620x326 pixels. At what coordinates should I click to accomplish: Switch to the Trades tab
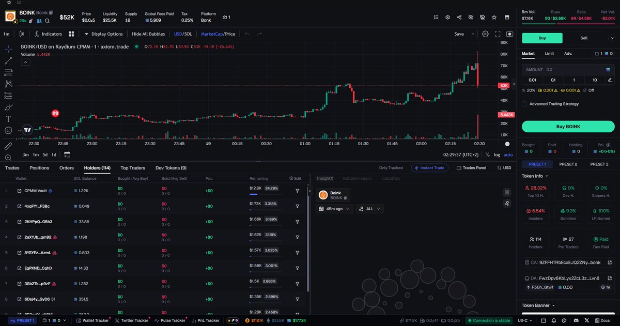(12, 168)
